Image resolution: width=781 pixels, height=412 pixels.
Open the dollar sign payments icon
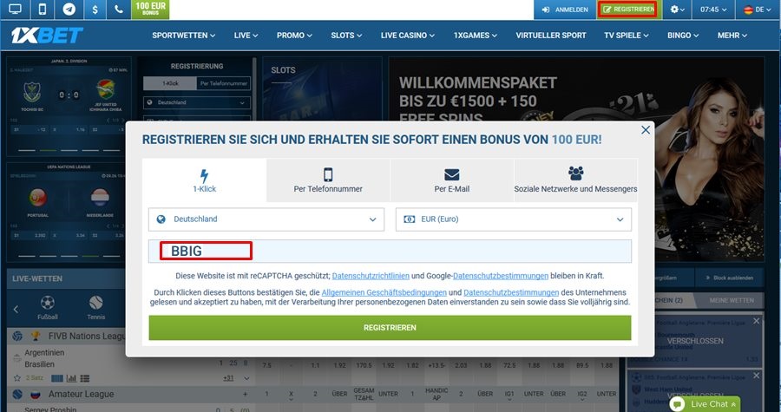click(x=95, y=10)
